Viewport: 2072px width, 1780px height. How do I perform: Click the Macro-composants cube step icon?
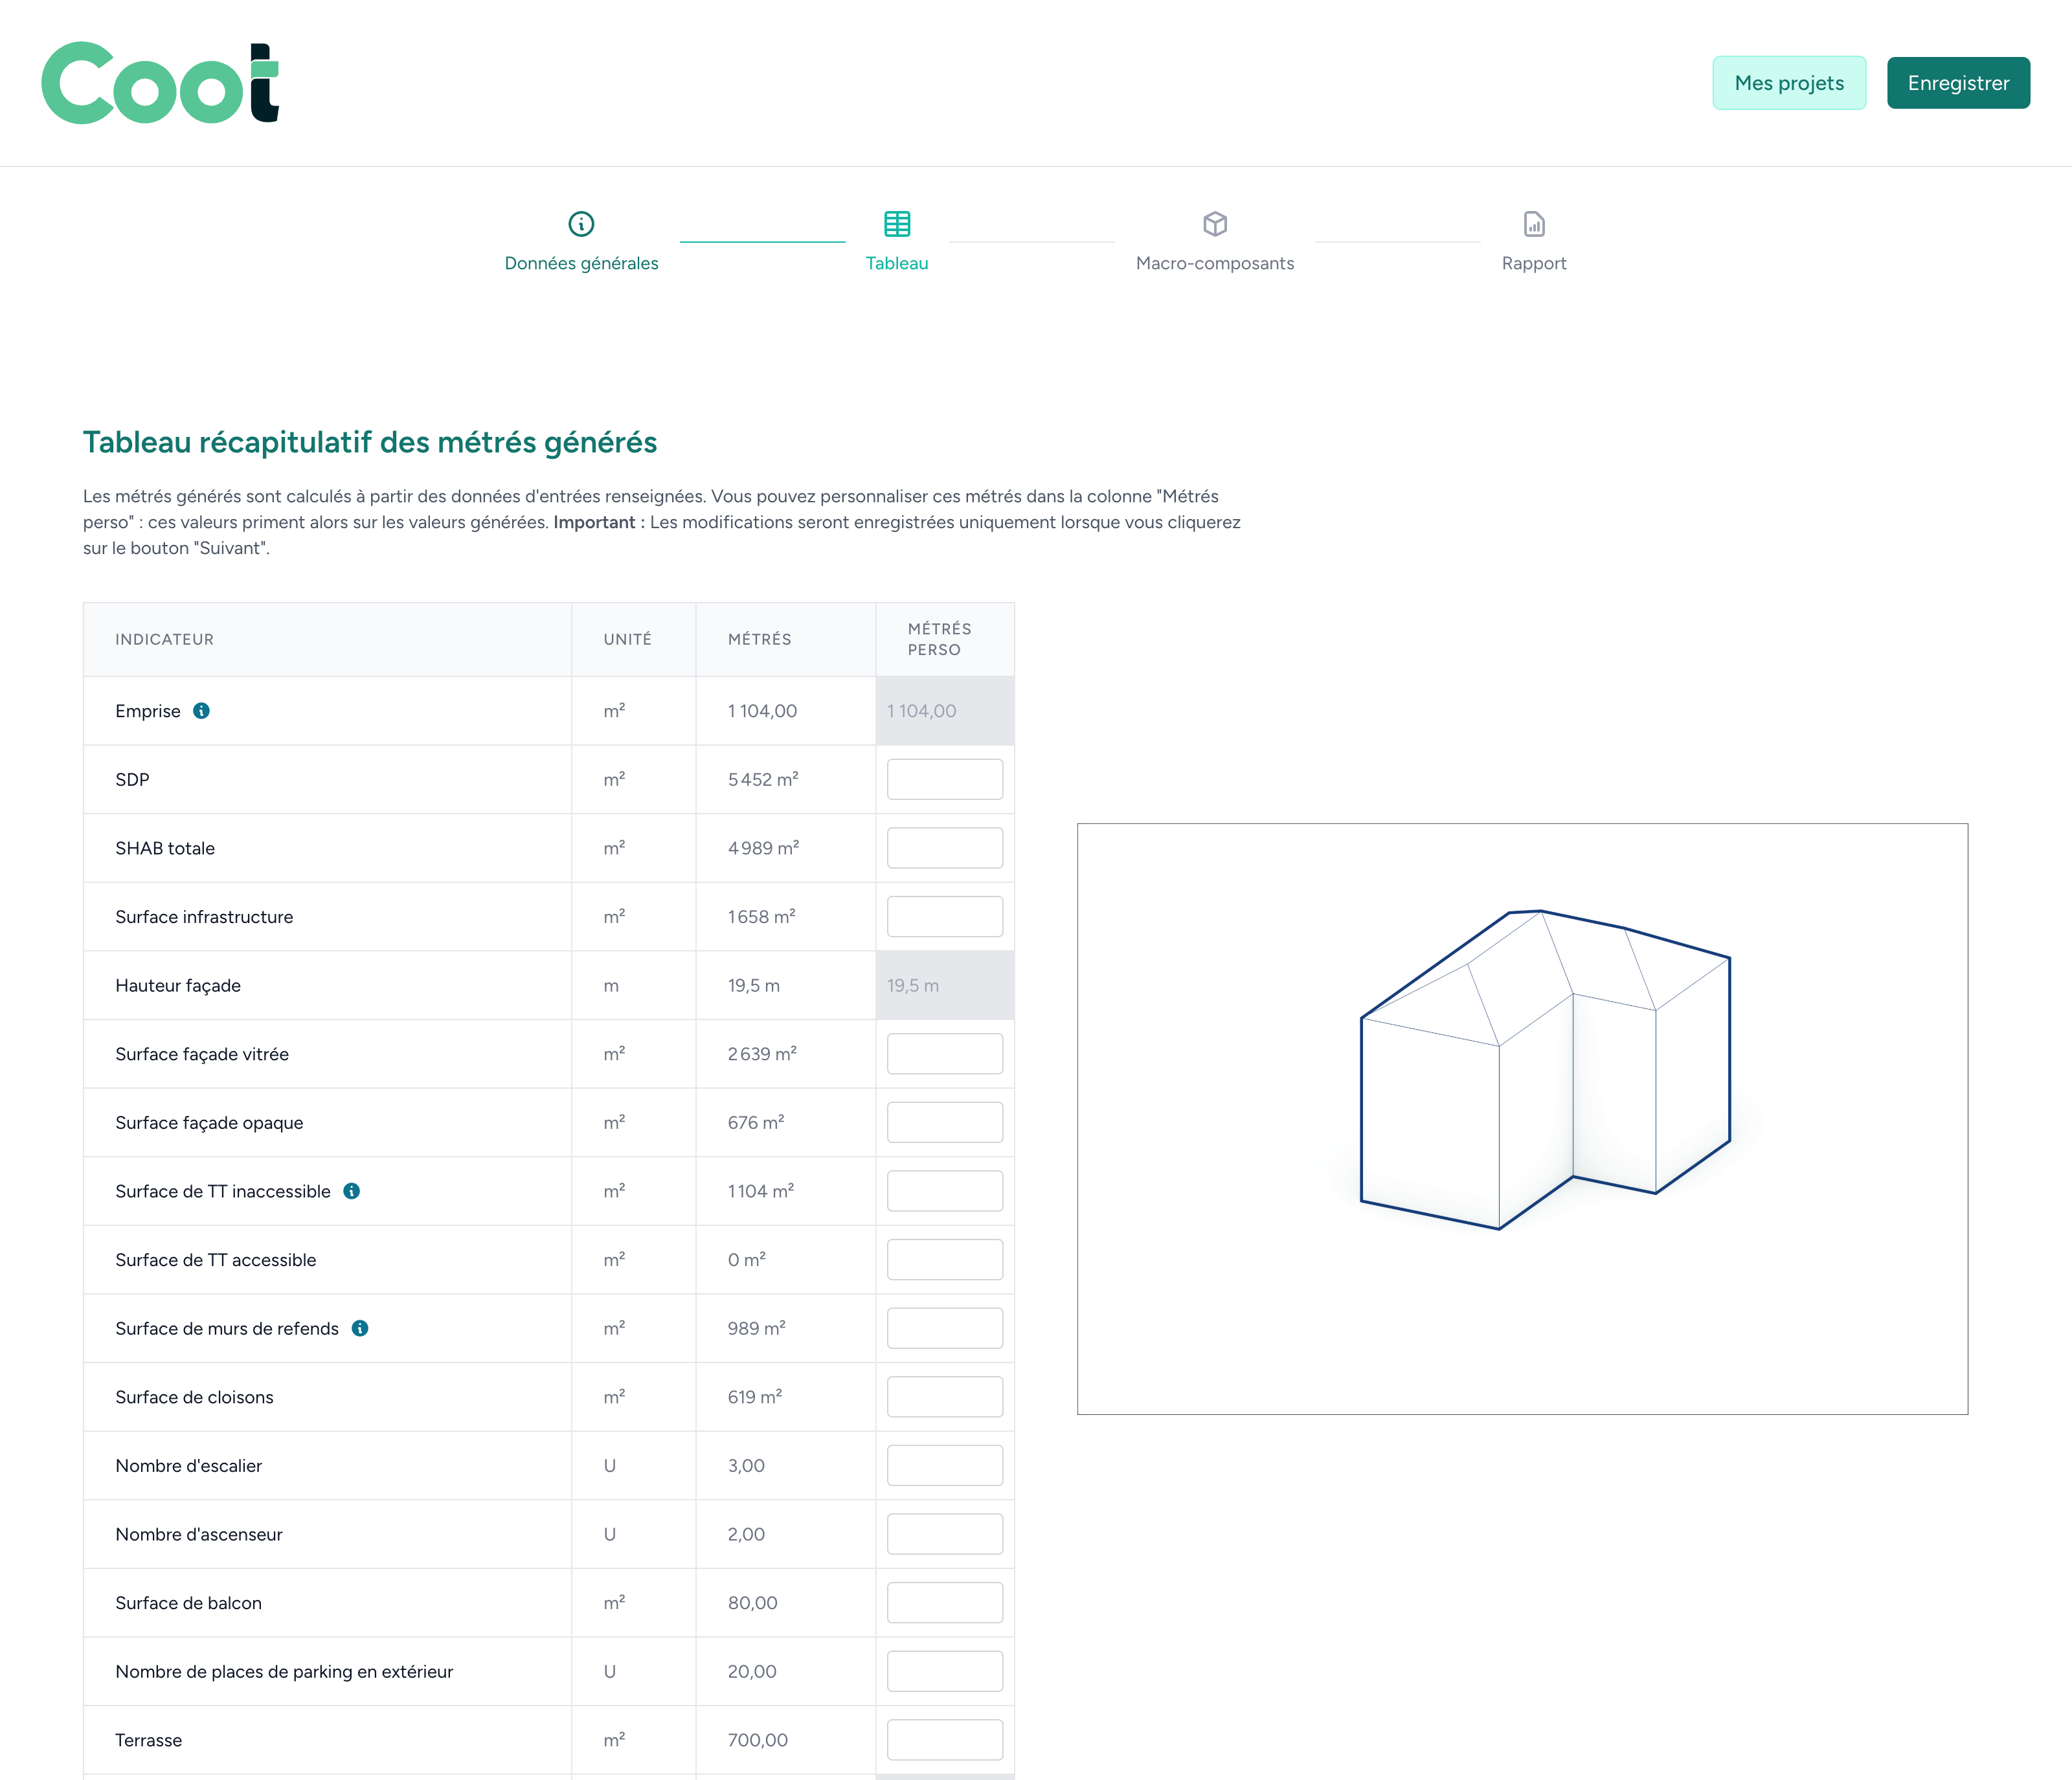tap(1215, 223)
